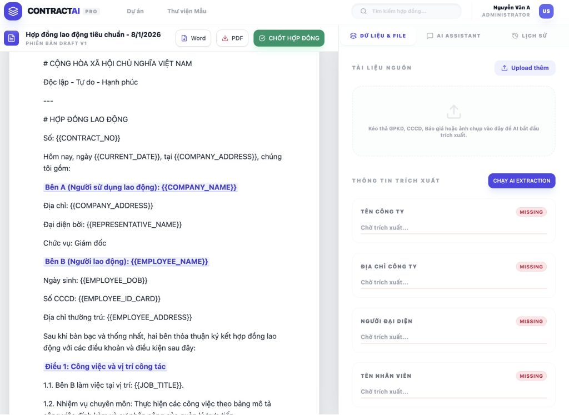The image size is (569, 415).
Task: Click the contract search input field
Action: pos(411,11)
